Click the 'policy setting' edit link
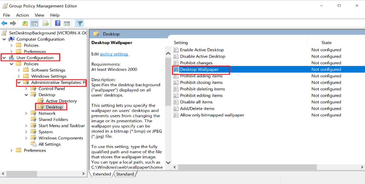This screenshot has height=184, width=365. (x=114, y=54)
